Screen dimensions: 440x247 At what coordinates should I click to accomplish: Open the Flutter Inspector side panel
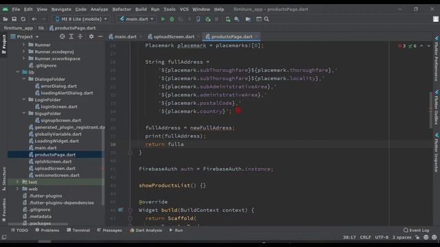coord(437,152)
